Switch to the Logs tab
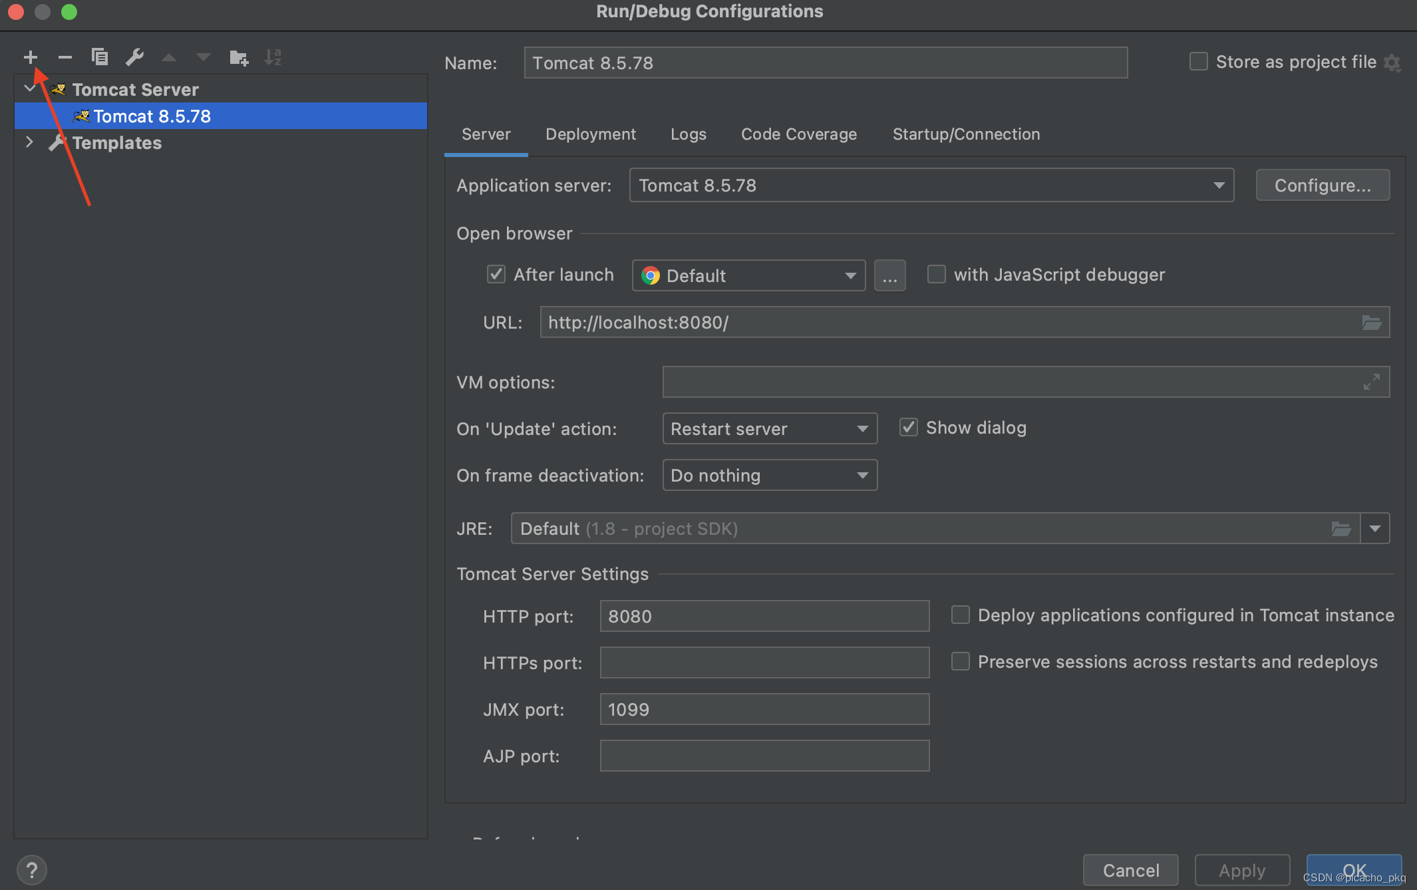This screenshot has width=1417, height=890. (689, 134)
